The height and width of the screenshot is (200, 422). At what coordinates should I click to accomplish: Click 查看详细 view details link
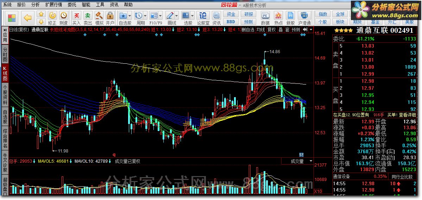(x=408, y=115)
